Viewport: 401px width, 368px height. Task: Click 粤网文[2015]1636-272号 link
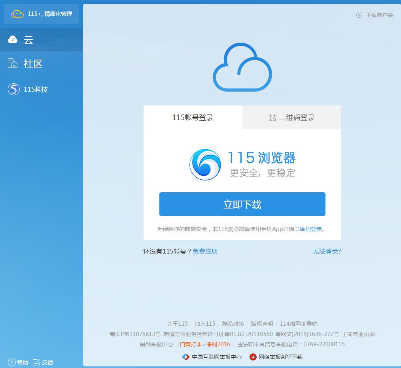307,334
